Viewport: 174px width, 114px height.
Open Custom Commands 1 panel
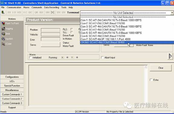(x=12, y=94)
